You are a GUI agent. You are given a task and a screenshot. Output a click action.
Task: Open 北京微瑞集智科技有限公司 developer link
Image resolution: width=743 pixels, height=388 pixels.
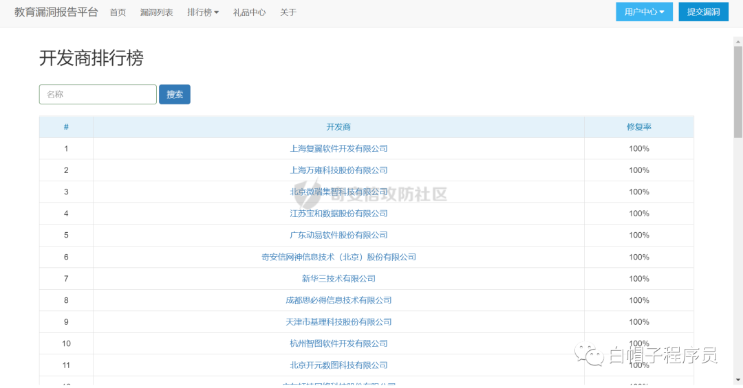coord(338,192)
